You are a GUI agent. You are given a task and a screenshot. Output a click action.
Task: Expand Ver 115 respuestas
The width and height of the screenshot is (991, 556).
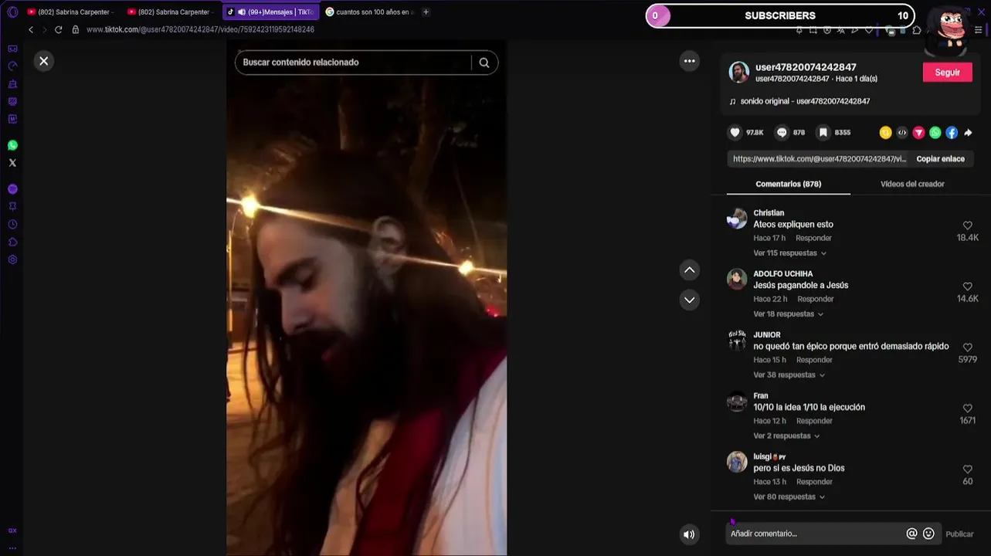pos(789,253)
